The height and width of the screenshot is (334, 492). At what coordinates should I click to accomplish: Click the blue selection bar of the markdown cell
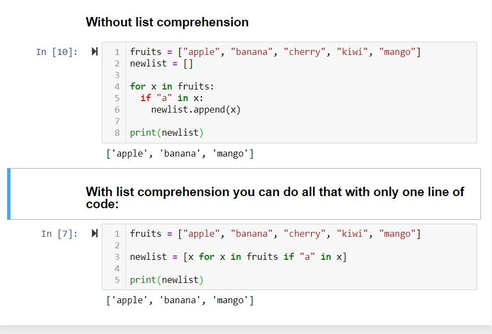pos(9,194)
